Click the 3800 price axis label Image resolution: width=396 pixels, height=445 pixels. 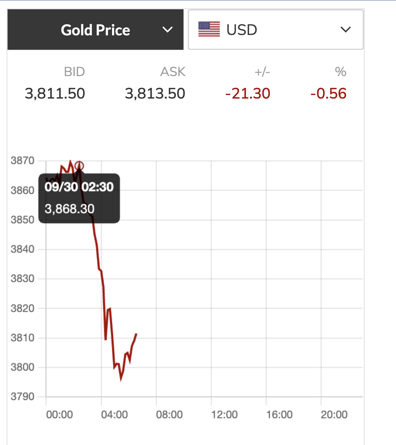pyautogui.click(x=22, y=367)
